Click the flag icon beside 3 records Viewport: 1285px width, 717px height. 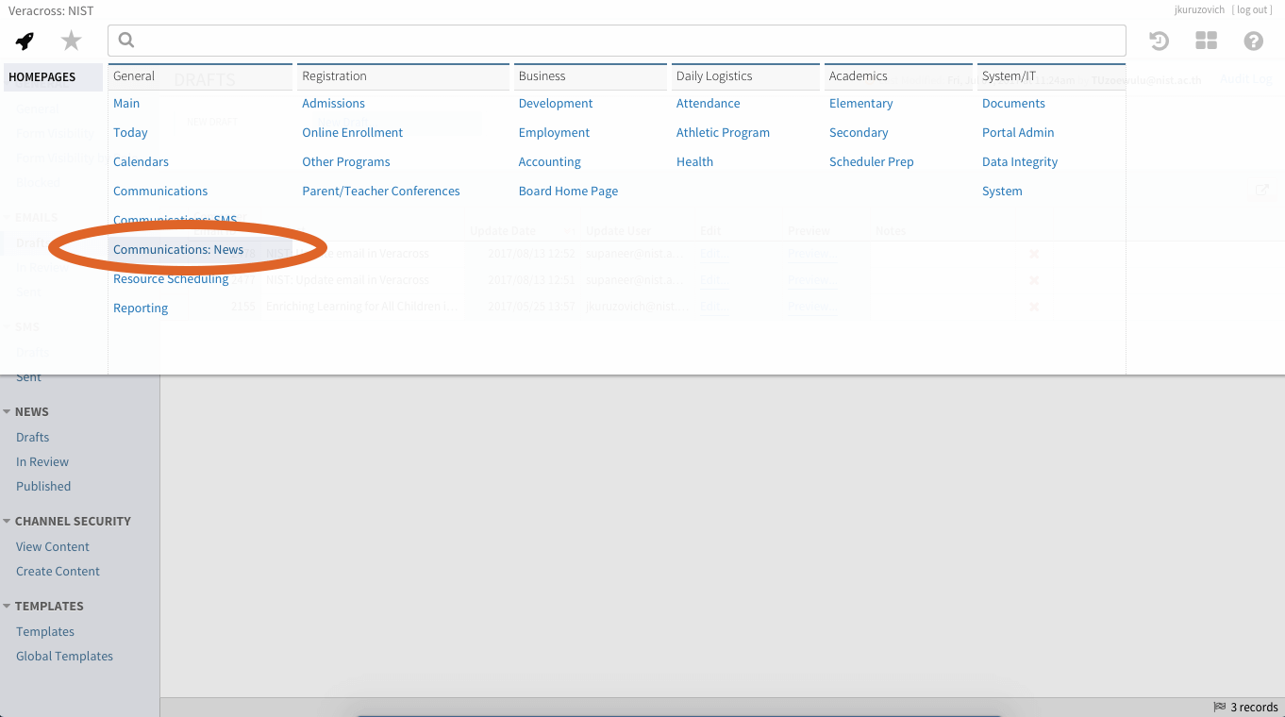click(1219, 707)
